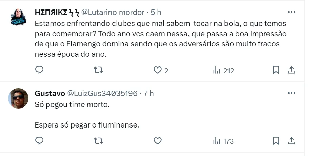The width and height of the screenshot is (319, 156).
Task: Repost the Lutarino_mordor tweet
Action: (x=98, y=70)
